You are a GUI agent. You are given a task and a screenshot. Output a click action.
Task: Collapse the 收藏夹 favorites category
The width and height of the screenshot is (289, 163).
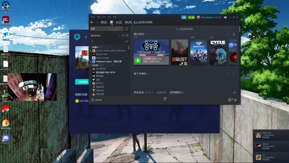tap(91, 47)
